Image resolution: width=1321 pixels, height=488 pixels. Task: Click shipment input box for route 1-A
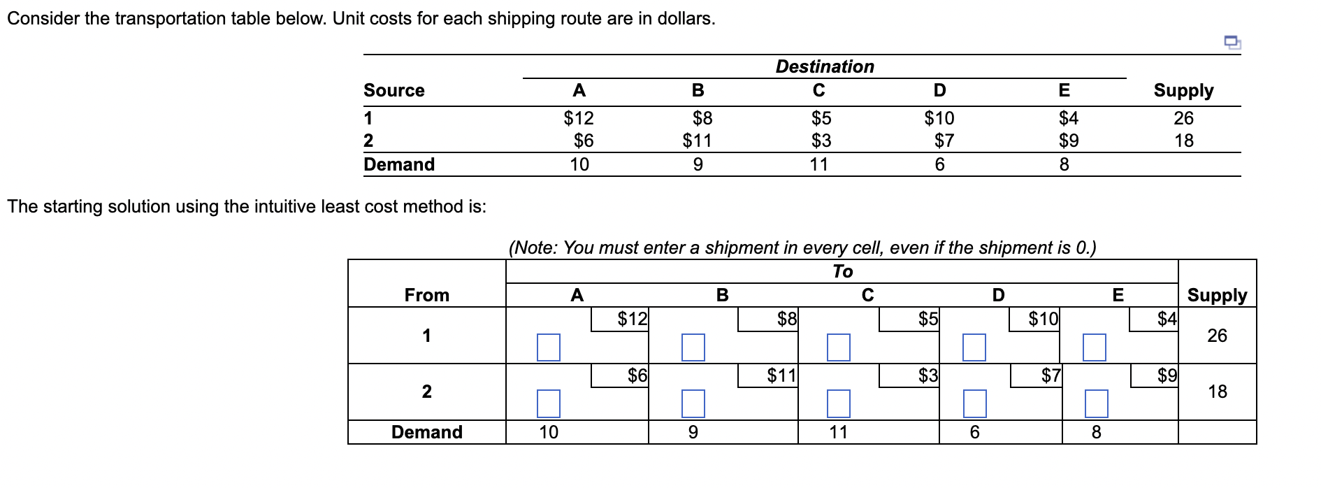coord(549,347)
